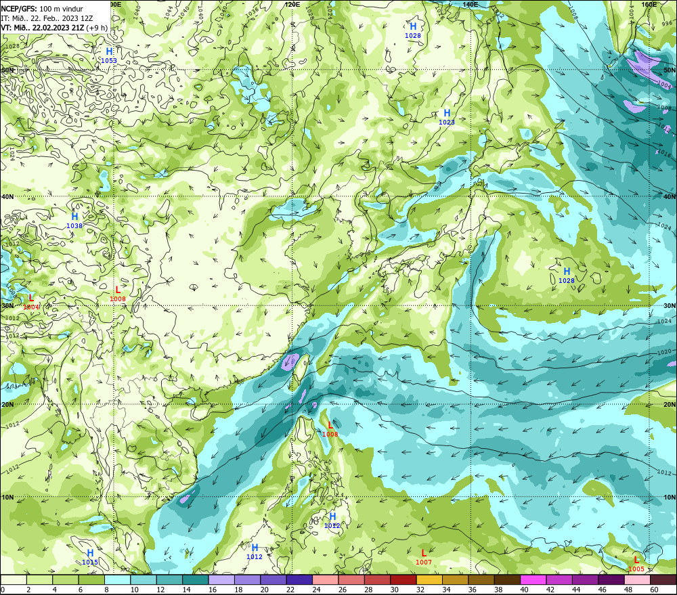Click the L 1007 low pressure marker
This screenshot has height=595, width=677.
point(424,557)
